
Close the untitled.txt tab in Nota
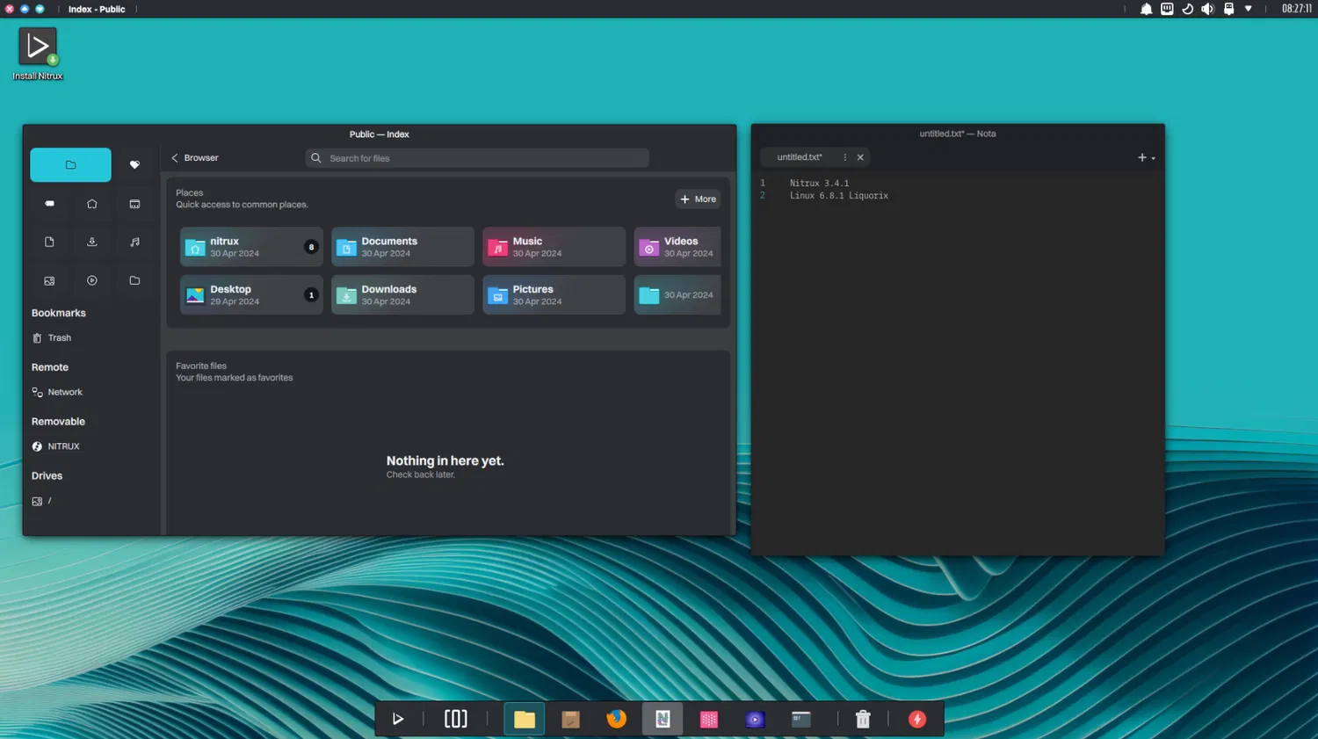tap(860, 157)
